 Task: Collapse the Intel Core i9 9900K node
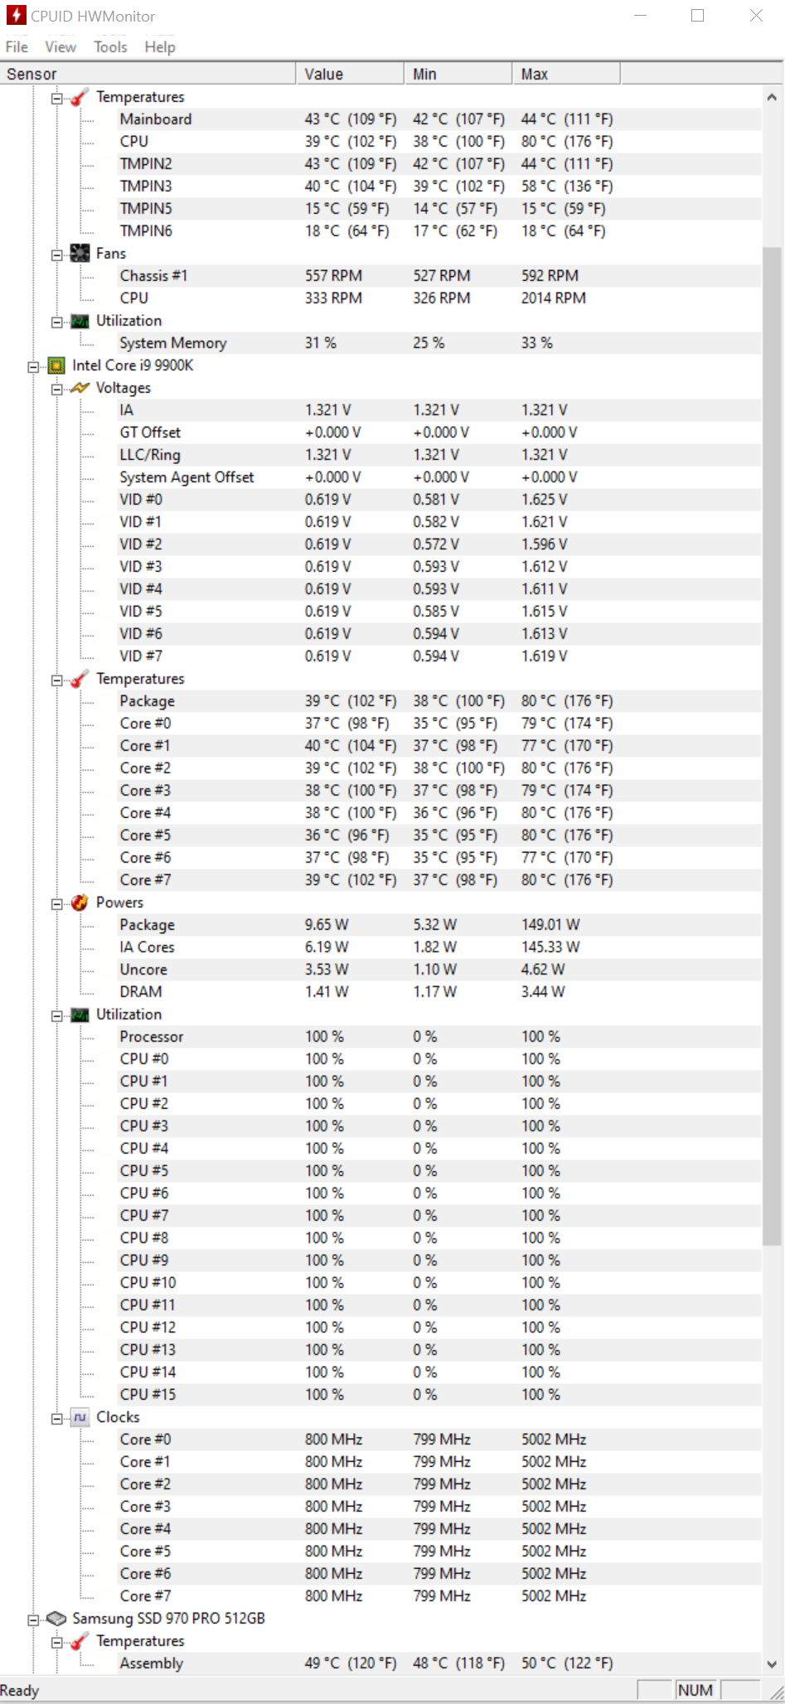coord(33,366)
